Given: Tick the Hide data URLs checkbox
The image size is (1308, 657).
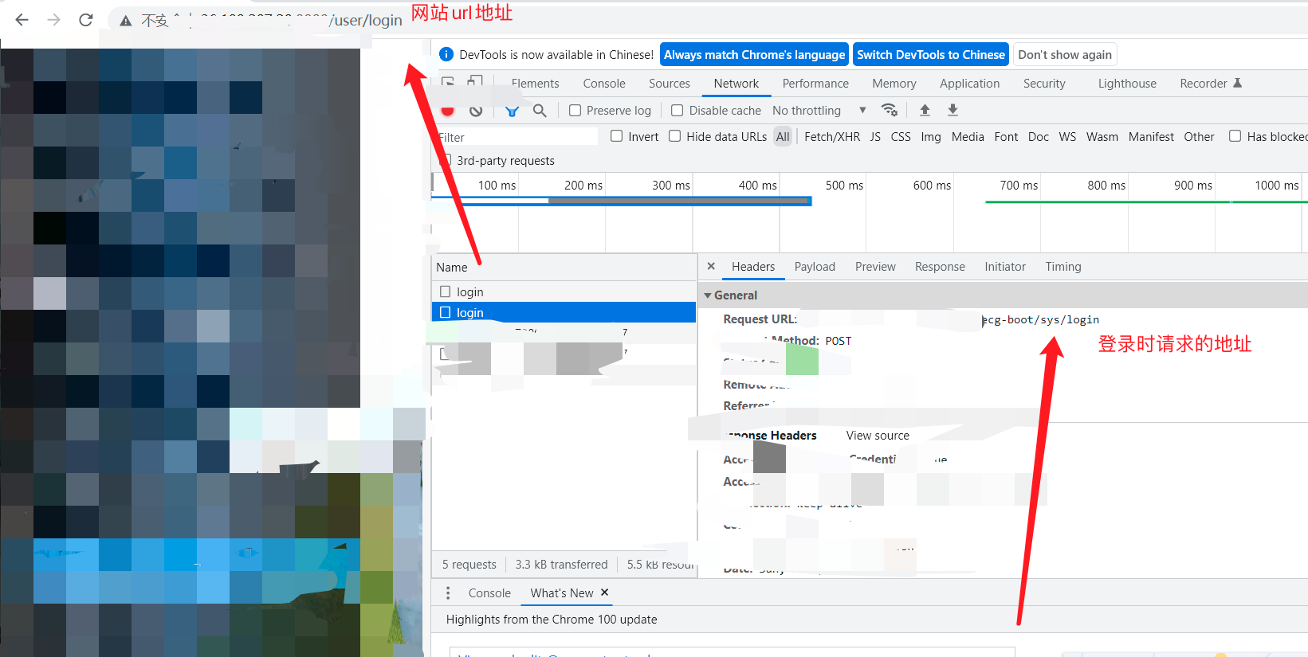Looking at the screenshot, I should (675, 136).
